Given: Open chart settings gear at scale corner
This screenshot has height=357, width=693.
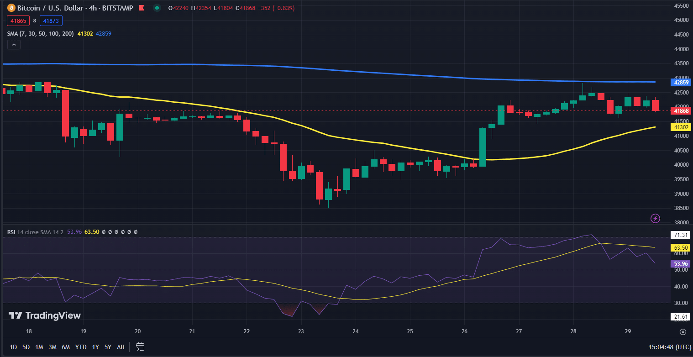Looking at the screenshot, I should (683, 332).
